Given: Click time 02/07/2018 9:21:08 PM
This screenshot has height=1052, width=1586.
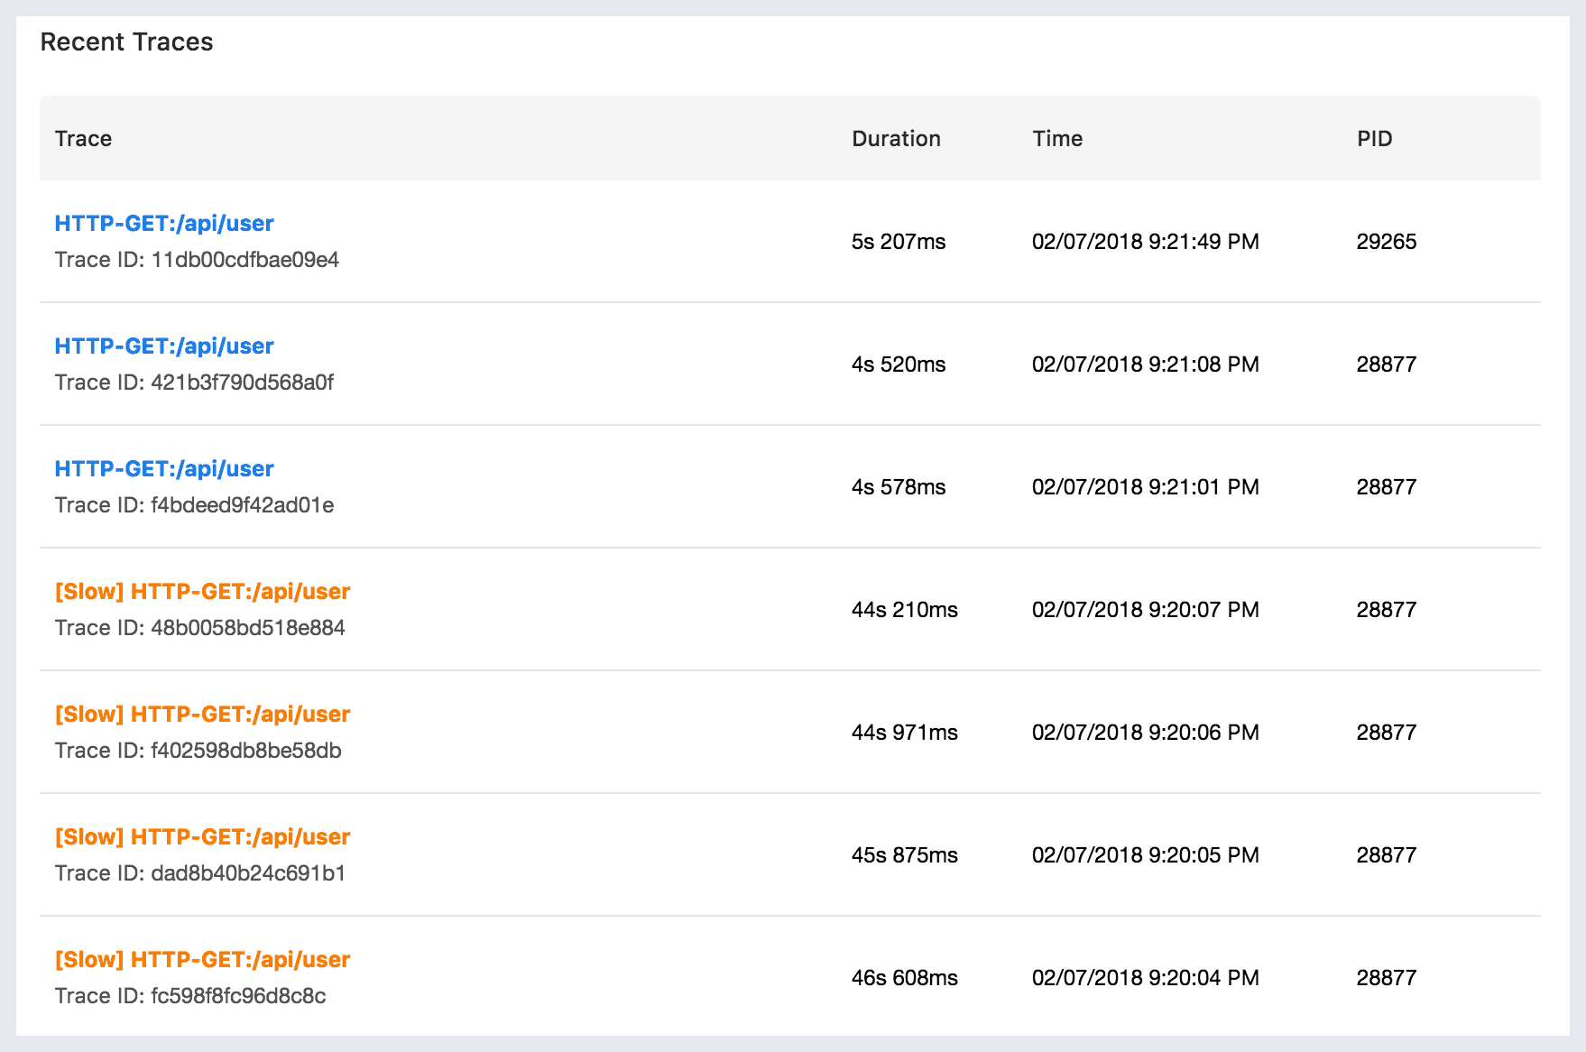Looking at the screenshot, I should point(1146,365).
